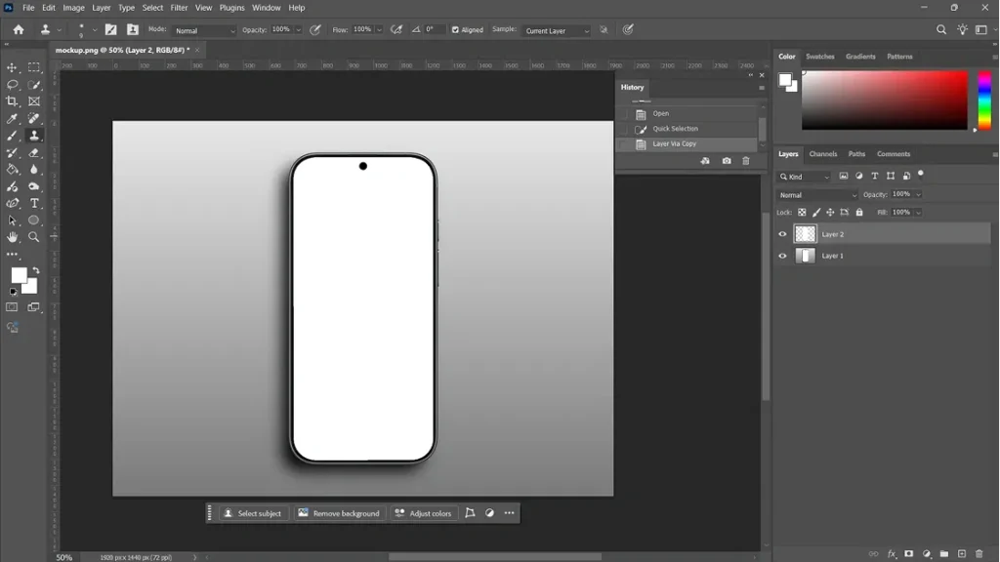Select the Rectangular Marquee tool
The height and width of the screenshot is (562, 1000).
tap(34, 67)
